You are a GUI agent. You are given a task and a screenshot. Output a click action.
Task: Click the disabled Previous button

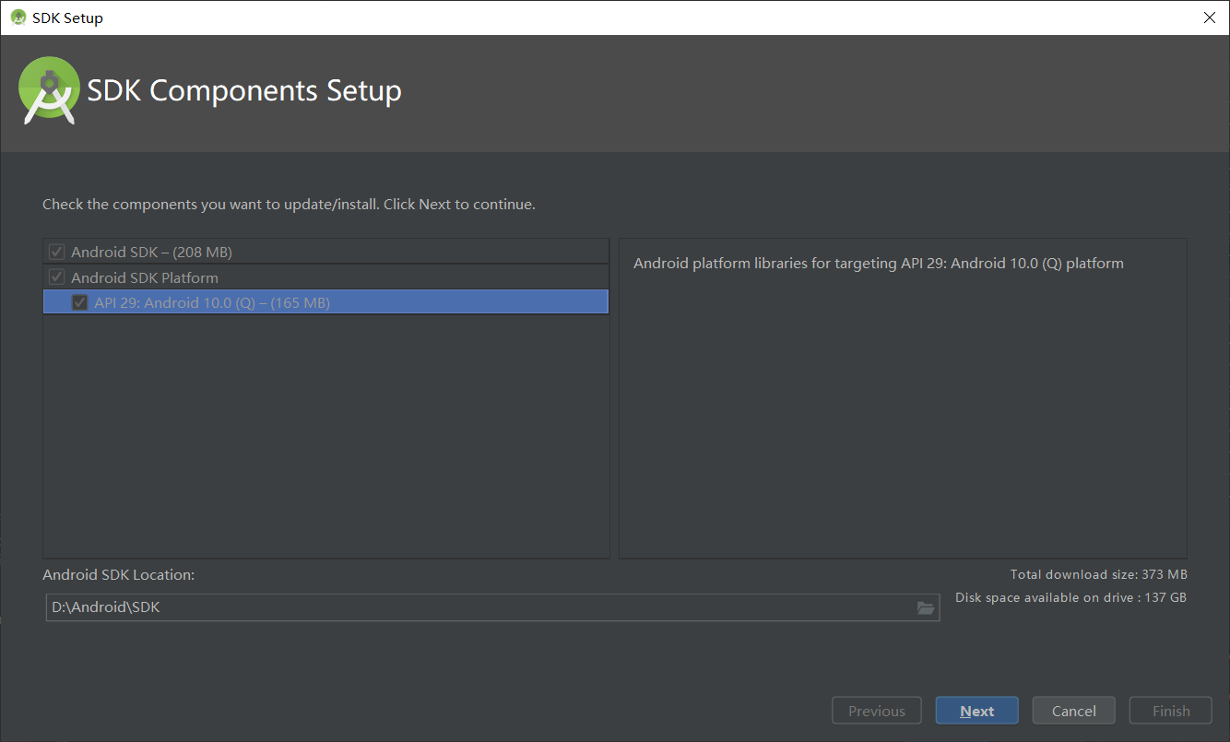pos(876,710)
